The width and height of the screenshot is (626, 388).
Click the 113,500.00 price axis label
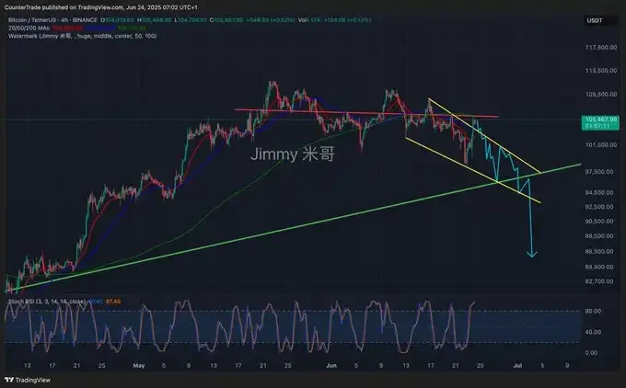pos(601,71)
